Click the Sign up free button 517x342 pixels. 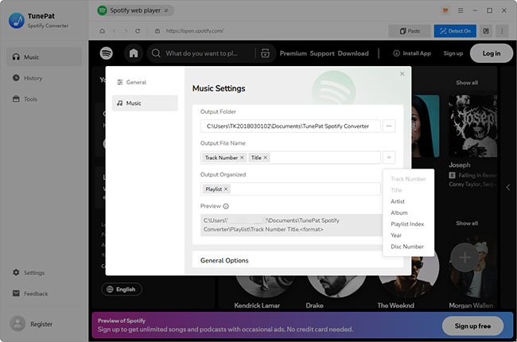point(472,326)
